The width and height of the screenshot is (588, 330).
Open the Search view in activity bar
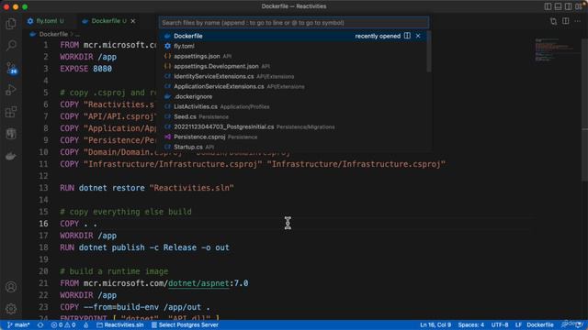click(11, 46)
